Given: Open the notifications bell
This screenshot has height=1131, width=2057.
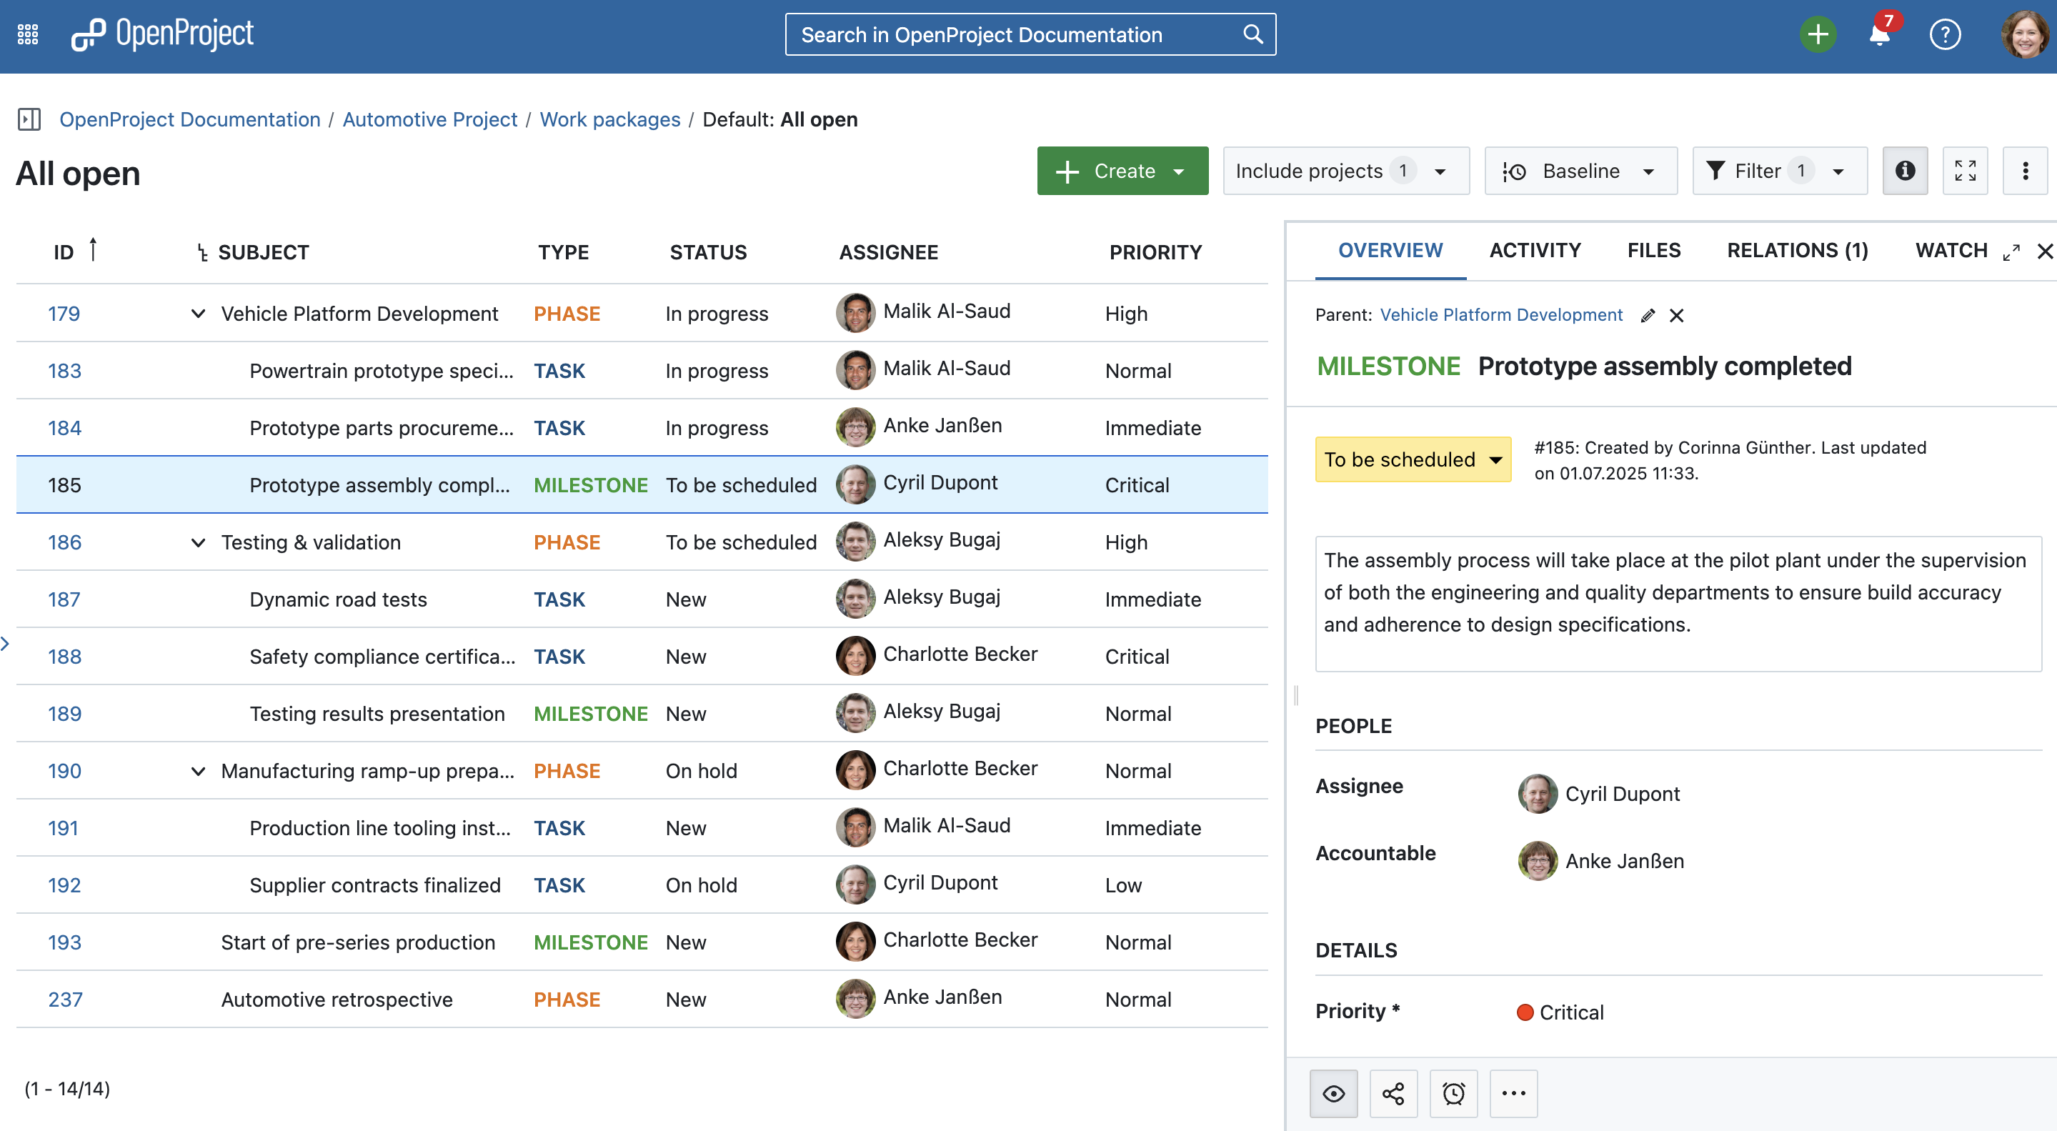Looking at the screenshot, I should (1879, 34).
